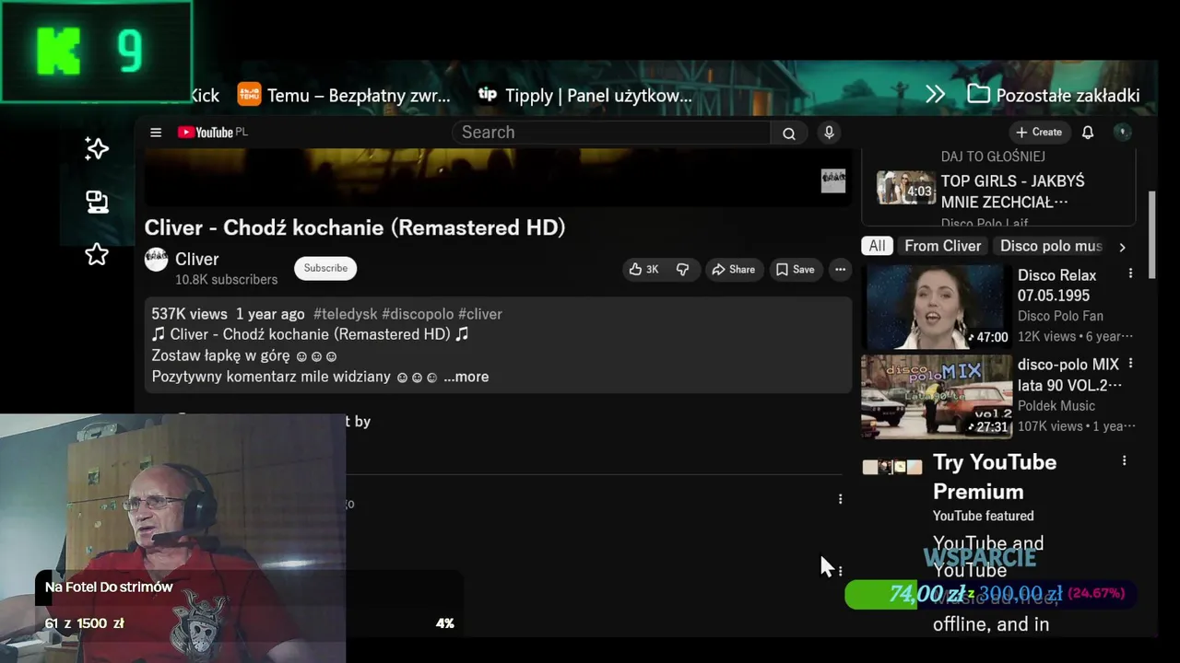
Task: Play TOP GIRLS video thumbnail
Action: pos(906,189)
